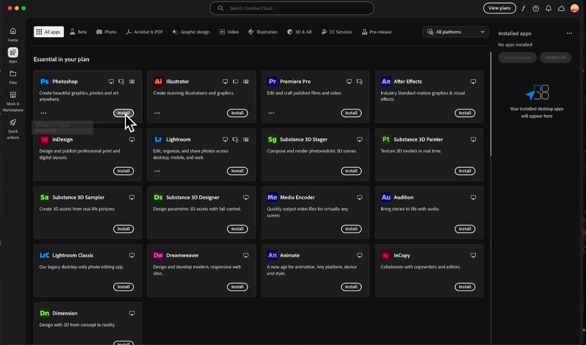Click the apps list vertical scrollbar
This screenshot has height=345, width=586.
click(x=490, y=103)
